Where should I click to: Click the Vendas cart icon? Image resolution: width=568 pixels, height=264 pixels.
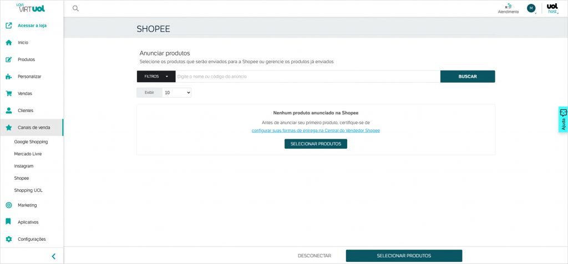(x=9, y=93)
